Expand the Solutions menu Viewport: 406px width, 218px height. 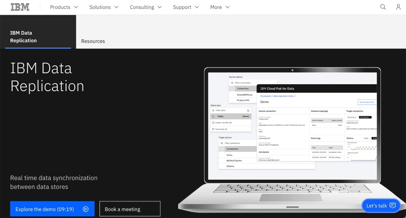[x=104, y=7]
